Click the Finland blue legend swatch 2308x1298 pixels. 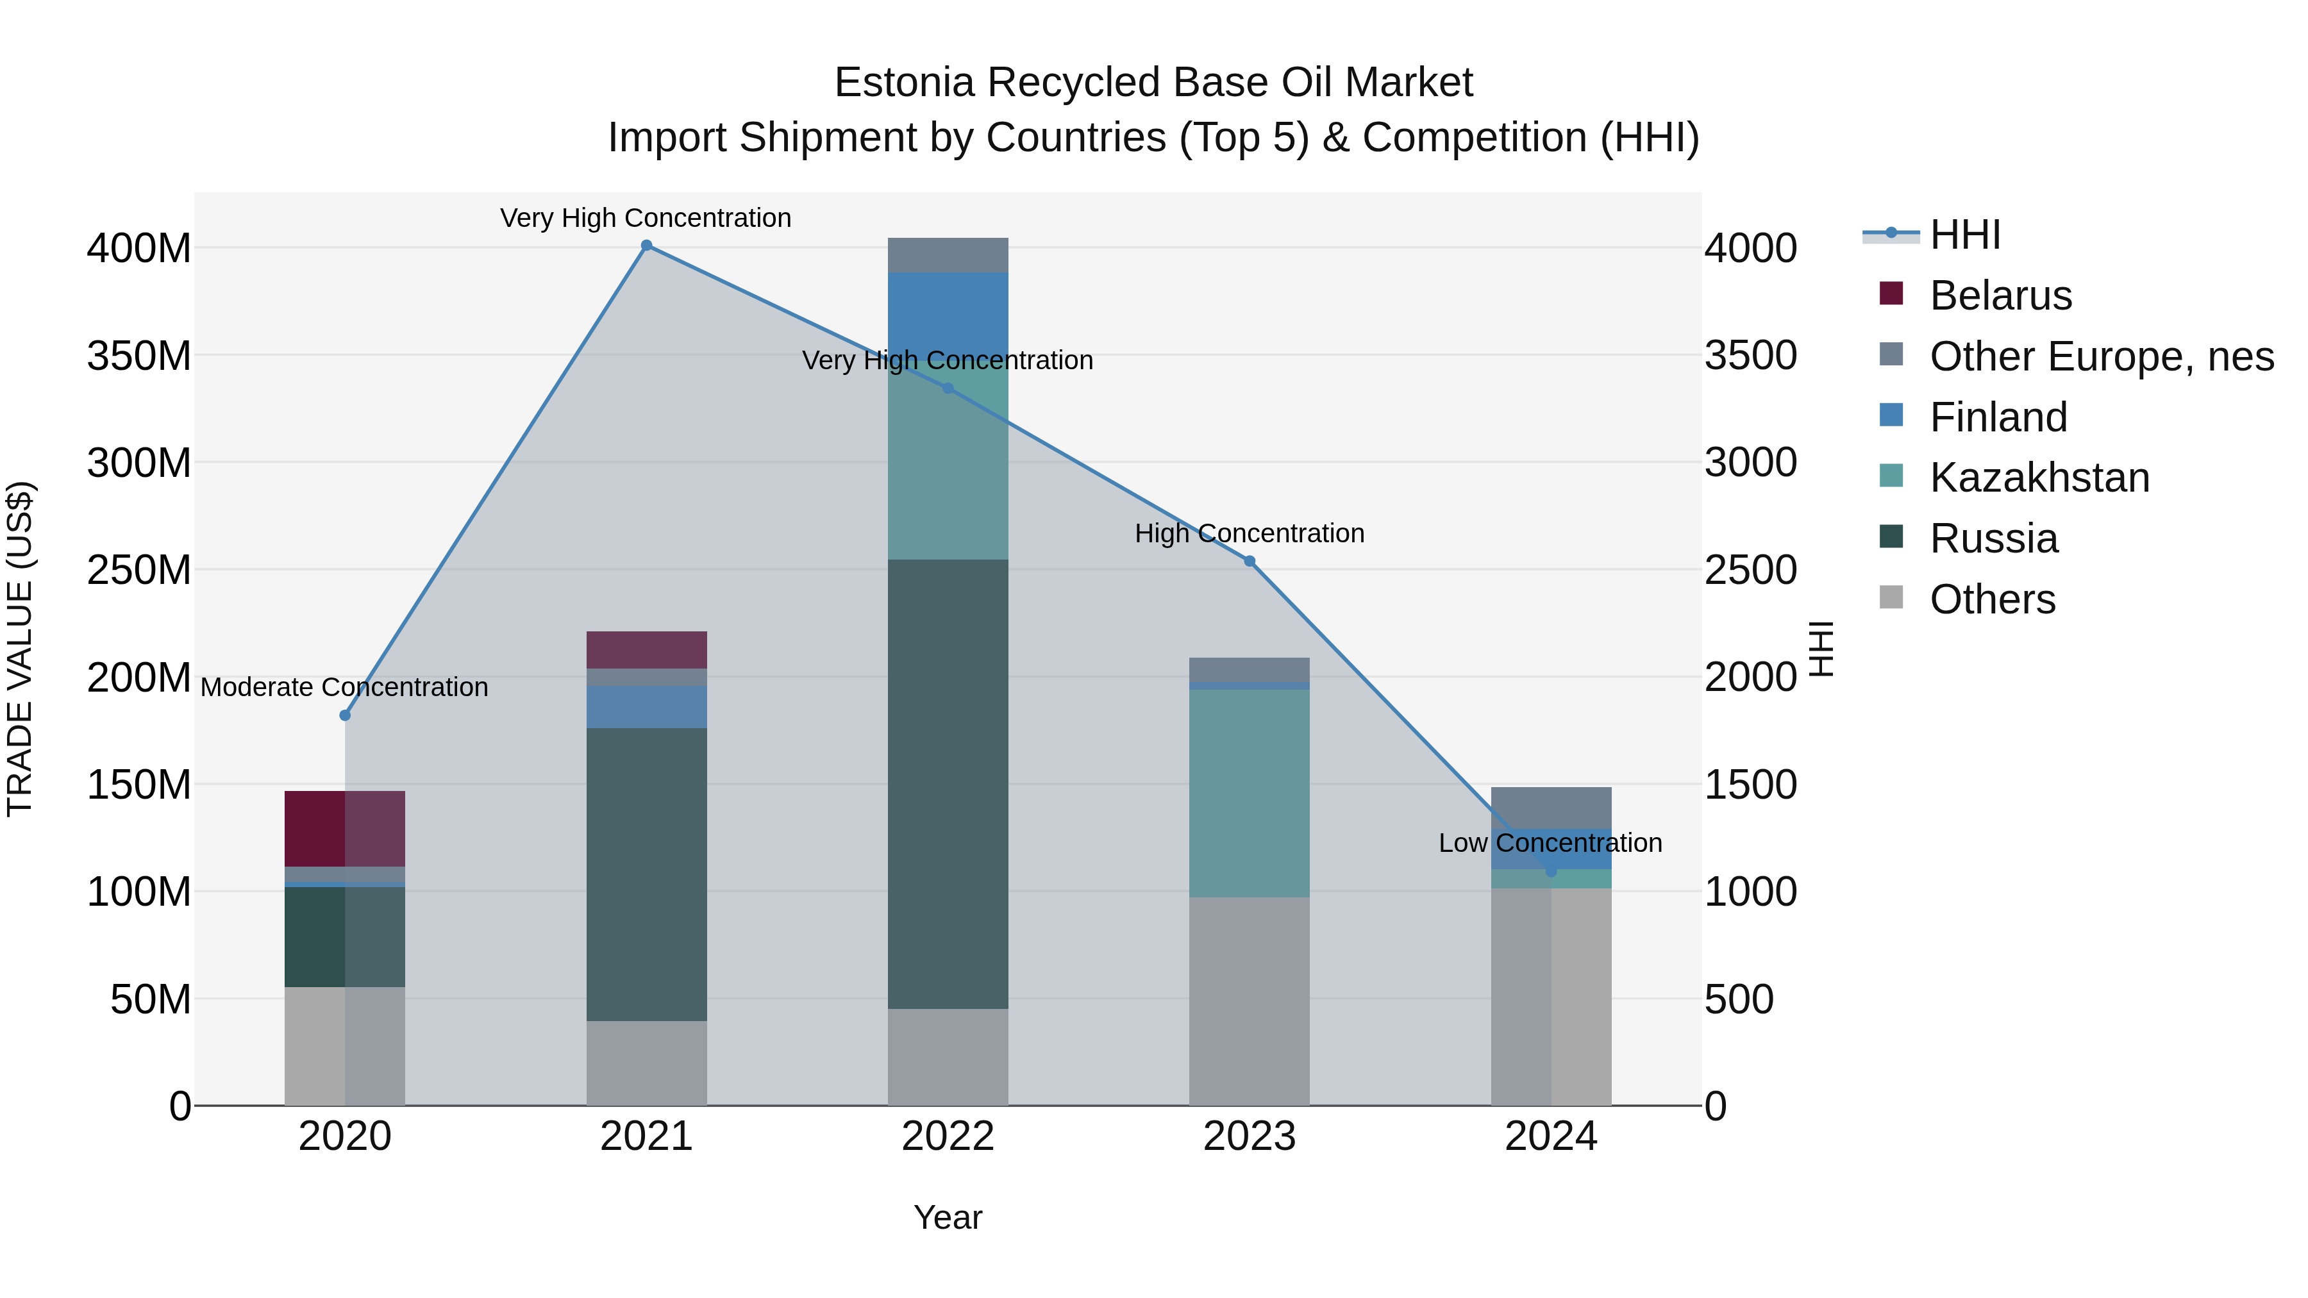point(1891,415)
